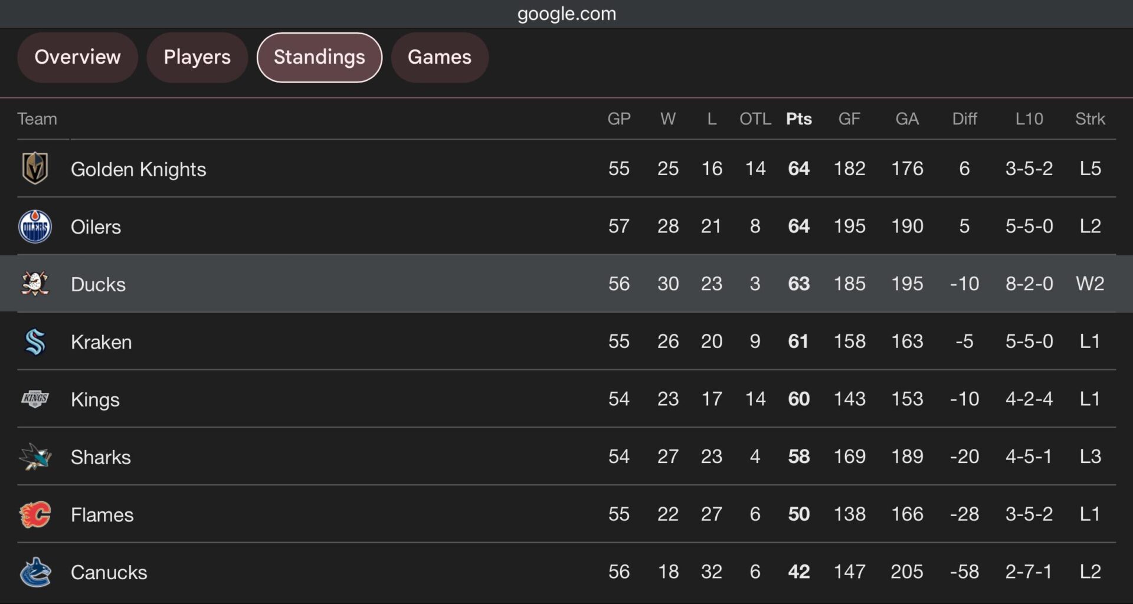Click the Oilers team logo
Viewport: 1133px width, 604px height.
click(35, 226)
